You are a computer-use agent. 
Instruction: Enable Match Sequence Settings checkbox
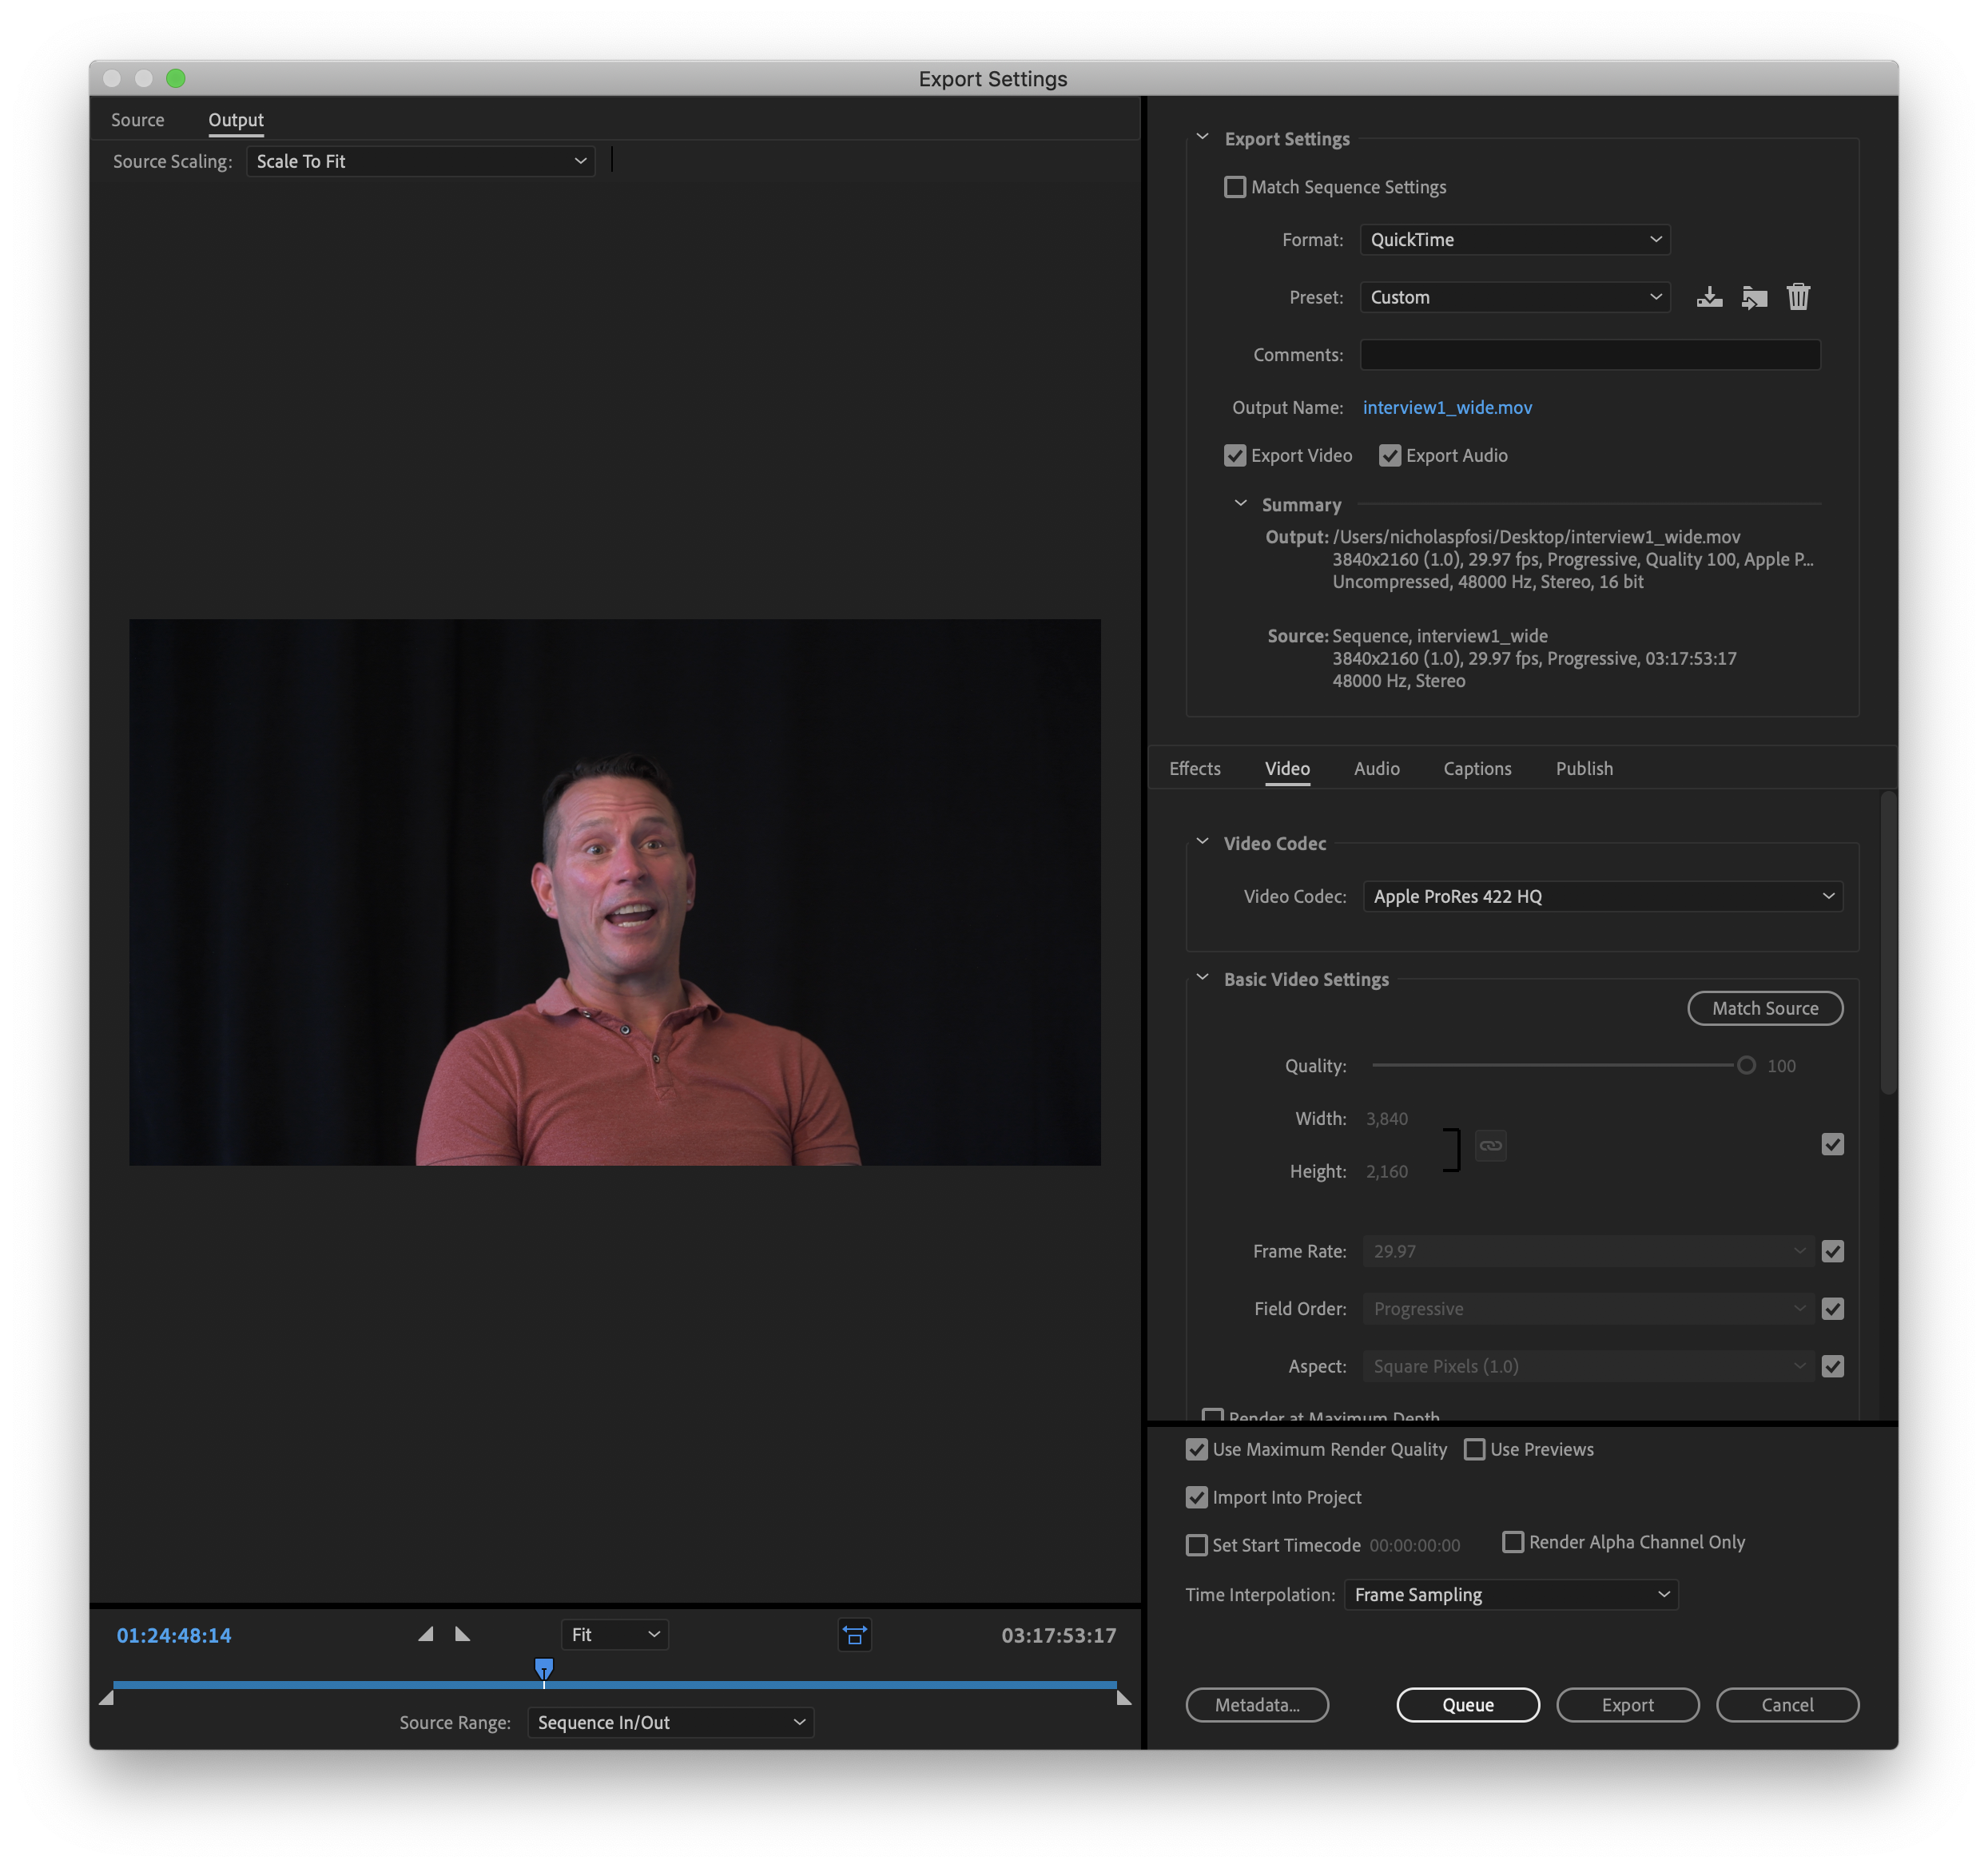(1235, 187)
